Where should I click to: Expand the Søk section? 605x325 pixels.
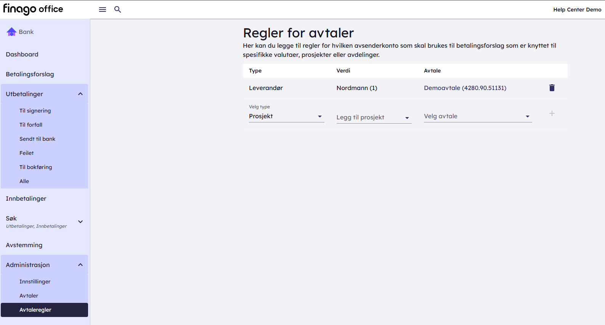(80, 222)
